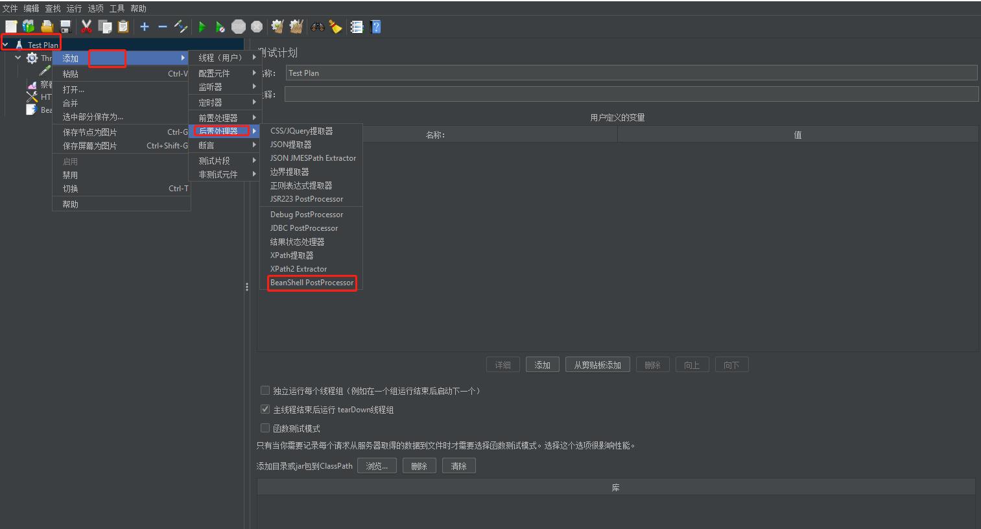
Task: Click Start no pauses icon
Action: coord(220,27)
